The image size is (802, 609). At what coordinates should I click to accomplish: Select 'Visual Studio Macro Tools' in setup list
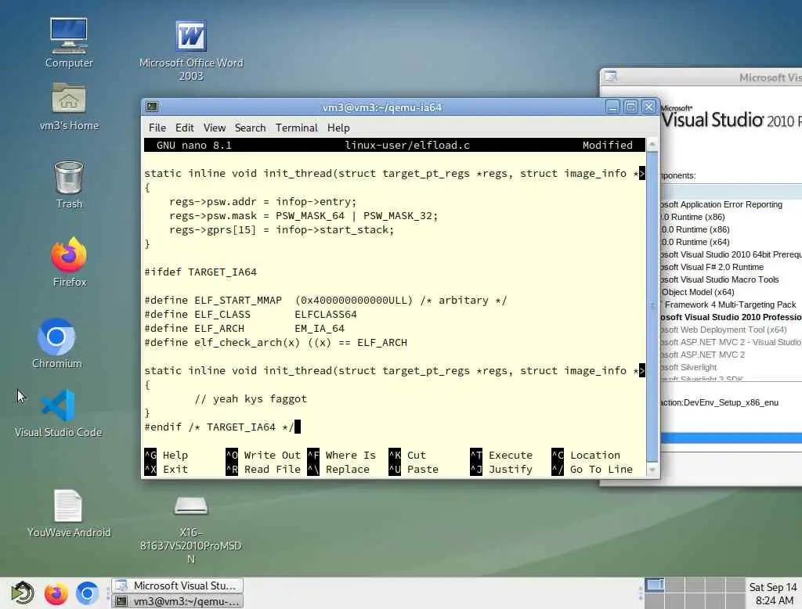[721, 279]
